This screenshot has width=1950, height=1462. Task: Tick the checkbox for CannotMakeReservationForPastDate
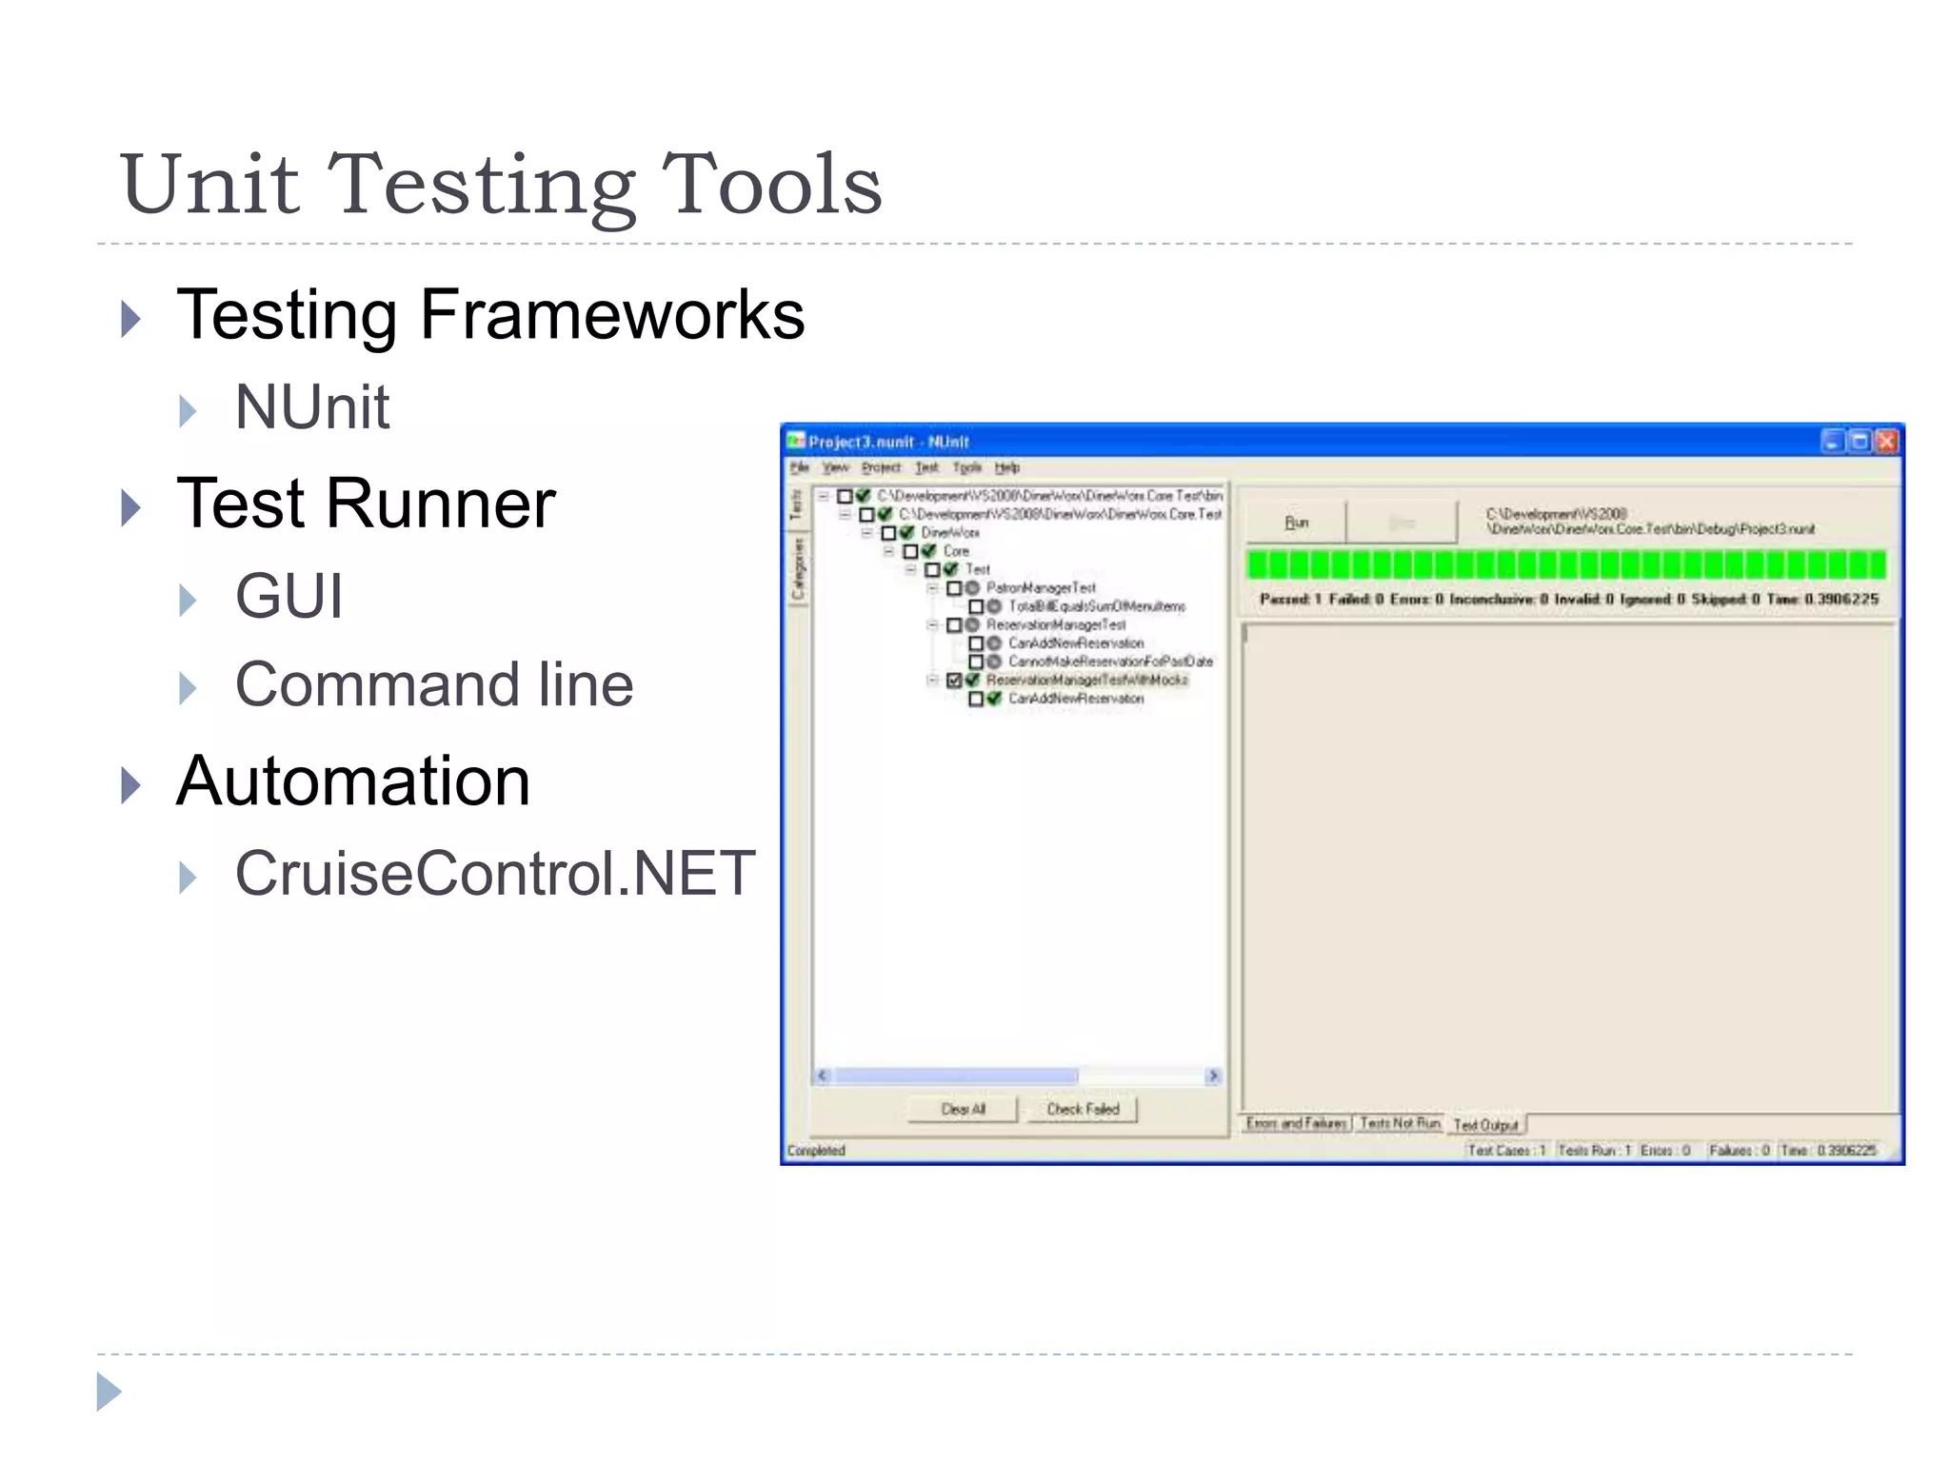point(976,662)
